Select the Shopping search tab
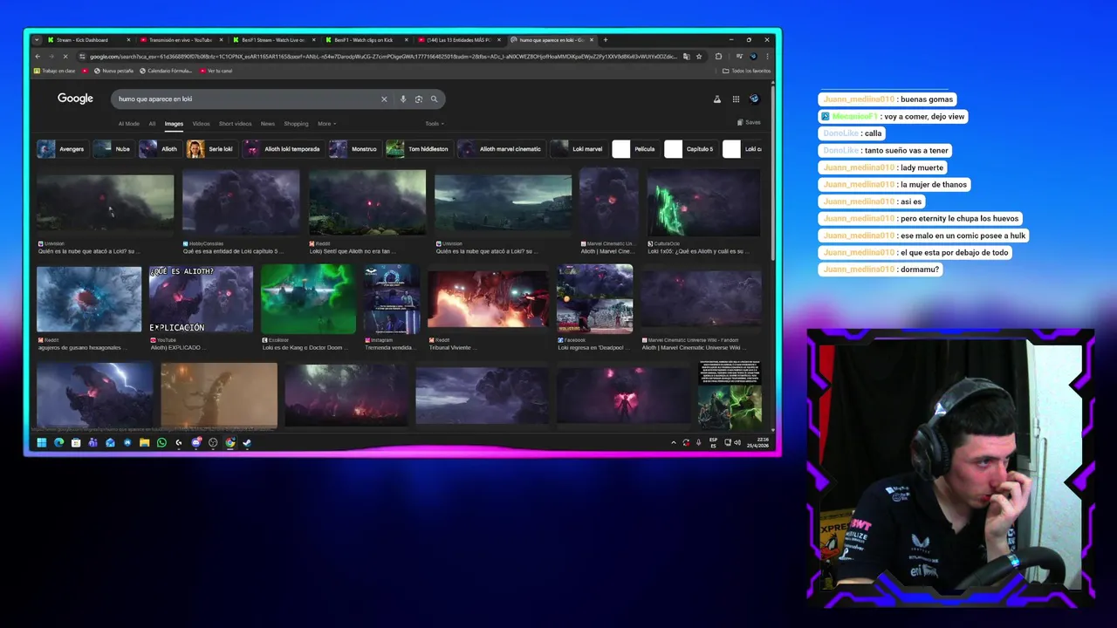 296,124
